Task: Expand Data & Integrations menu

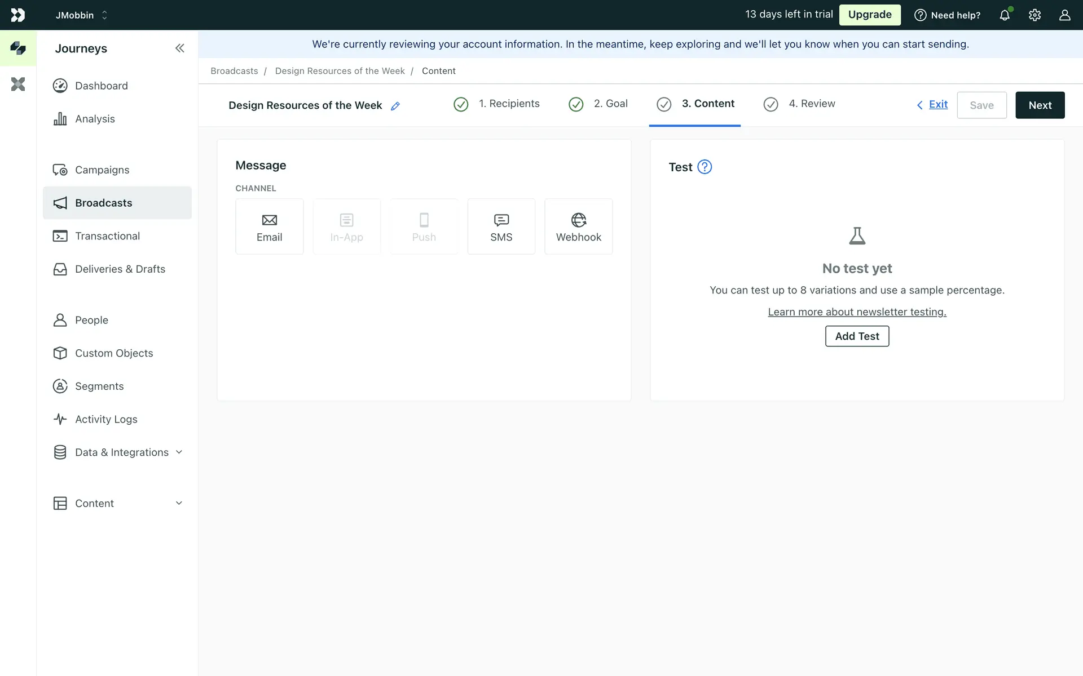Action: click(179, 452)
